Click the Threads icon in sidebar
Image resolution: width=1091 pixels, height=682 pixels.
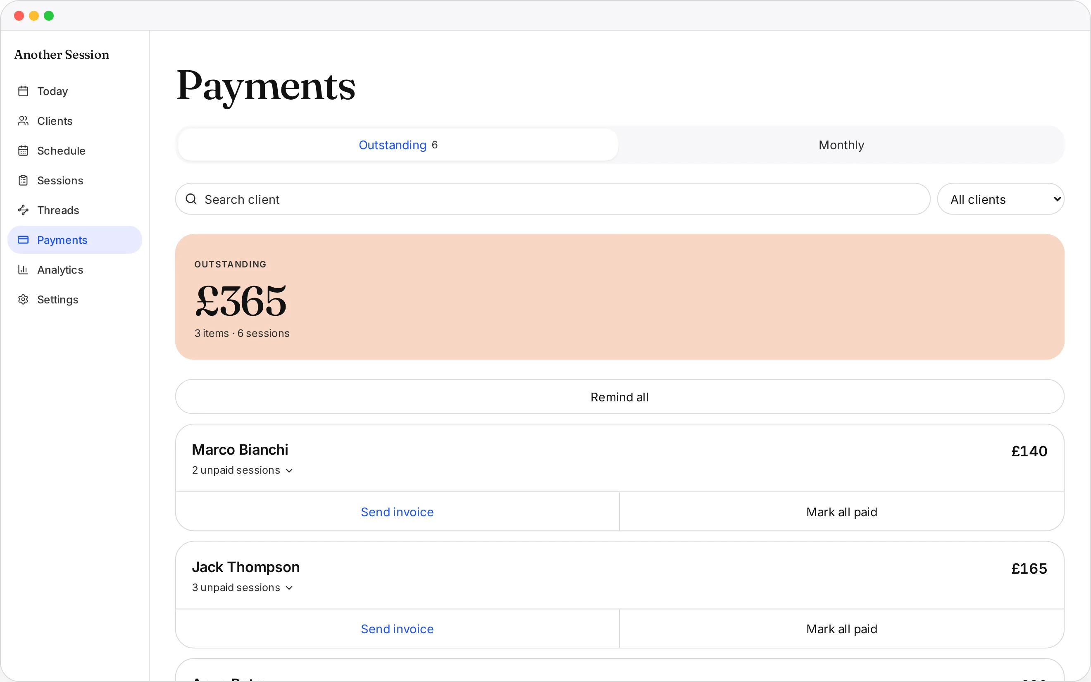tap(23, 210)
